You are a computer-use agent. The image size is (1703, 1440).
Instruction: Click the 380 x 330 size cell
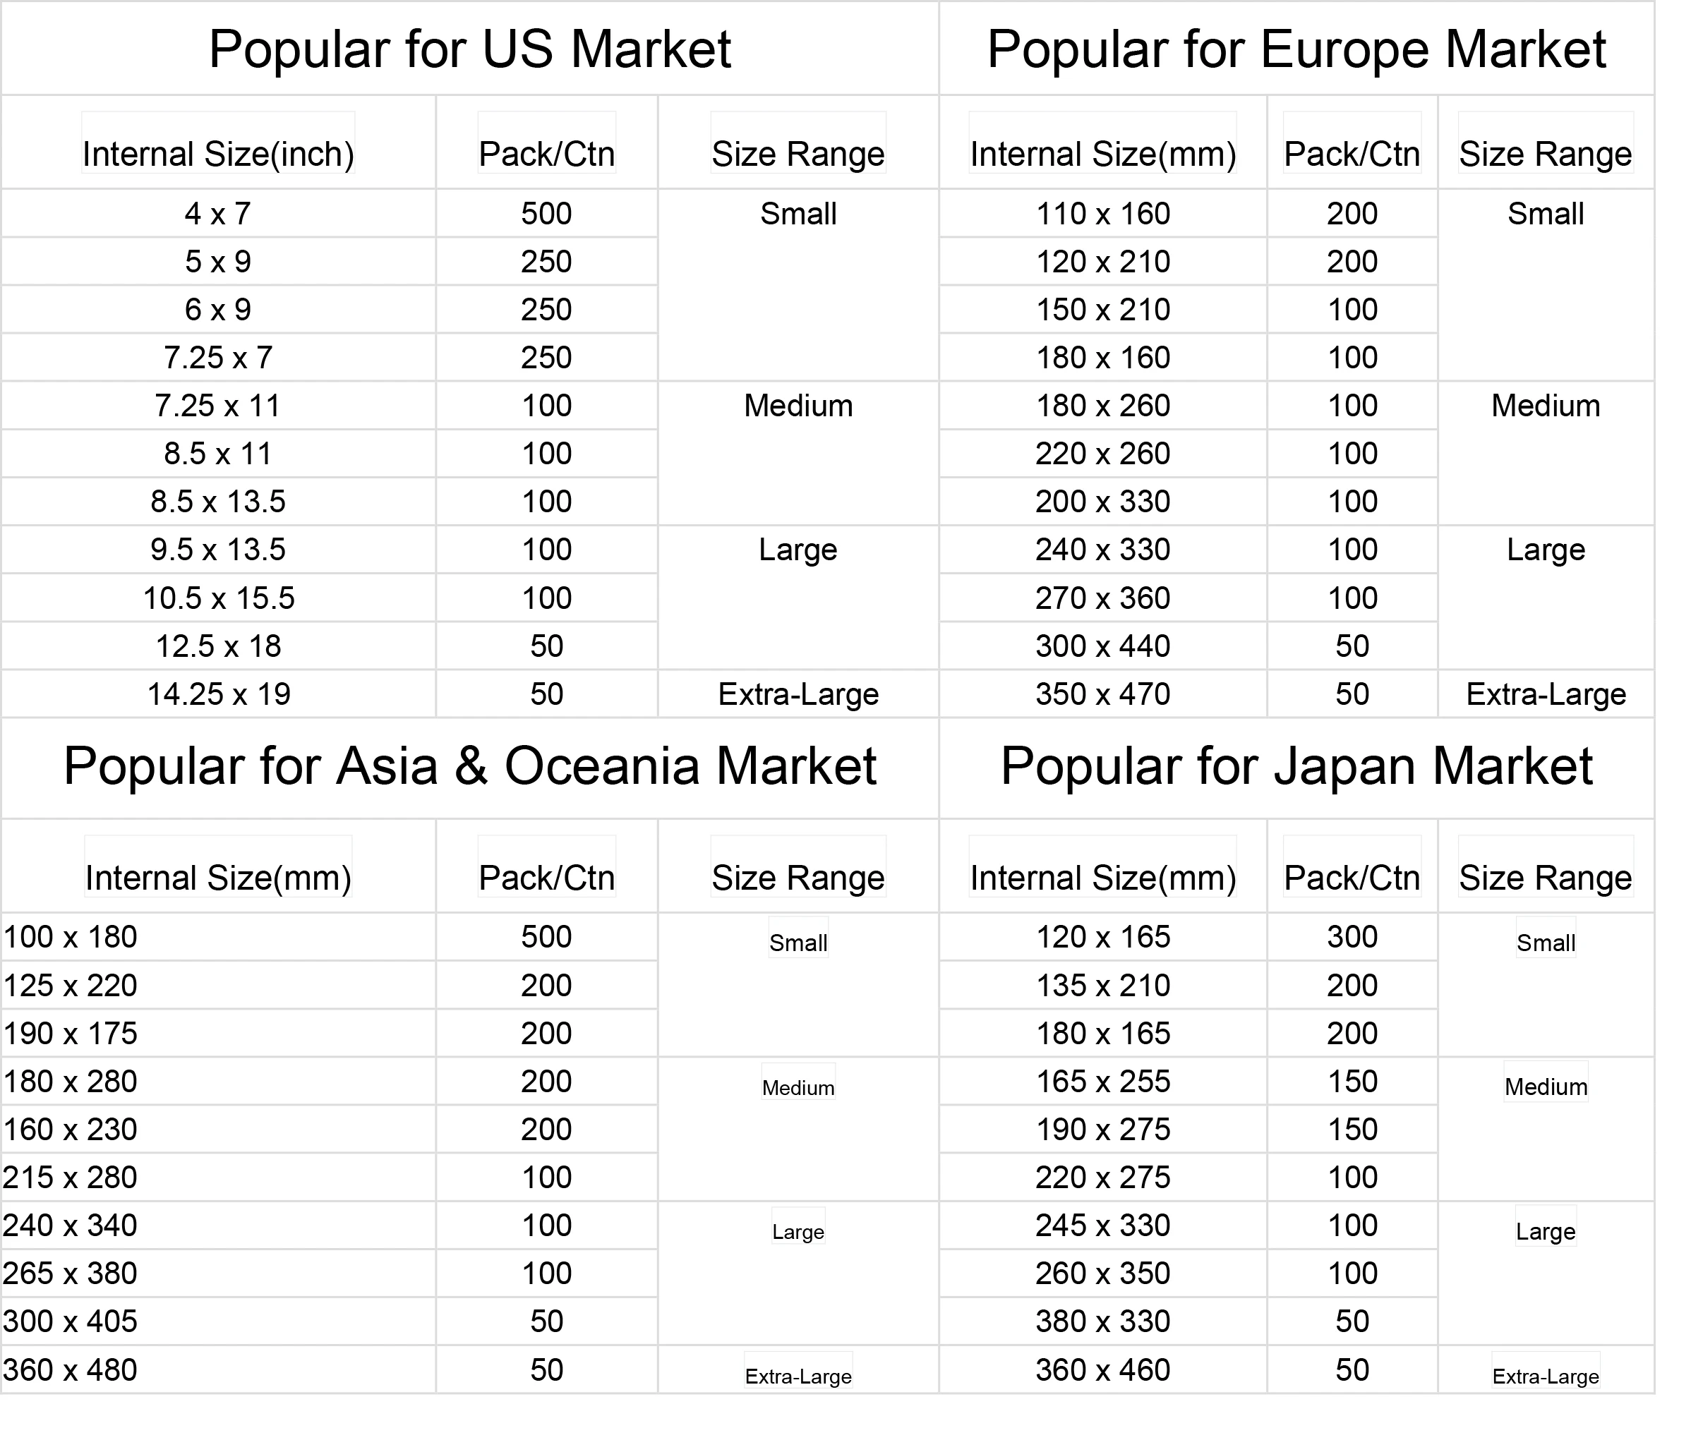(1103, 1321)
